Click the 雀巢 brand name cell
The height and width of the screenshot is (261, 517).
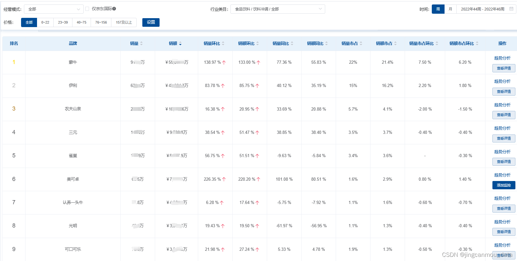coord(73,156)
